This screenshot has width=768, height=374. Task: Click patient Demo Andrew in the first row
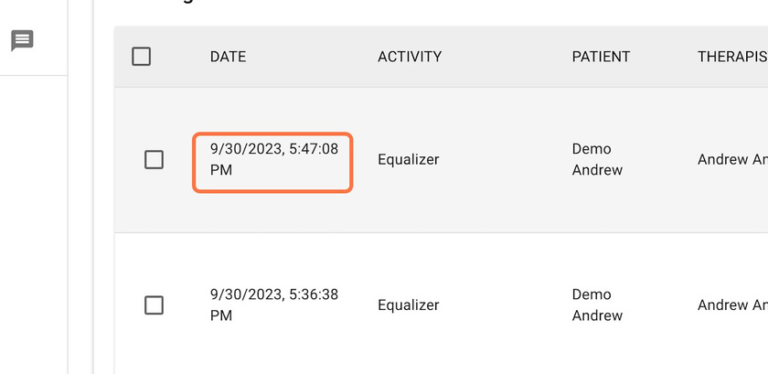597,159
